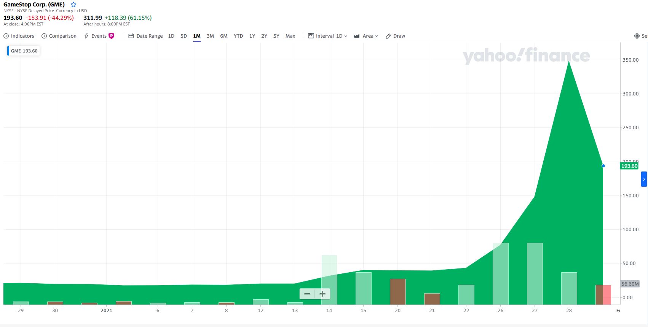The width and height of the screenshot is (648, 327).
Task: Open the Indicators plus icon
Action: click(6, 36)
